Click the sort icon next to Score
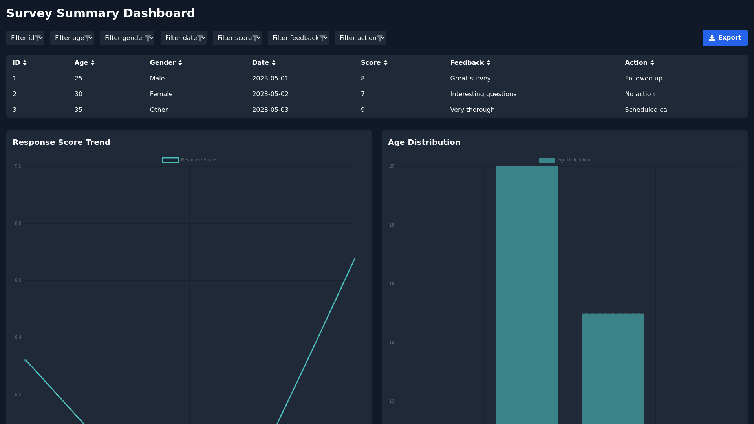Screen dimensions: 754x424 tap(386, 63)
